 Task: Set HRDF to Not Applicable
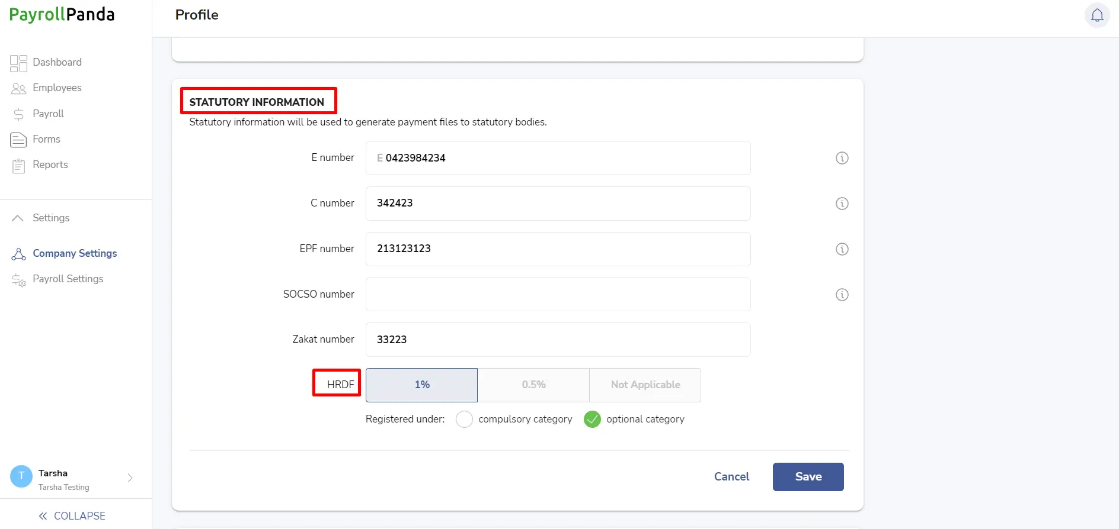point(645,385)
